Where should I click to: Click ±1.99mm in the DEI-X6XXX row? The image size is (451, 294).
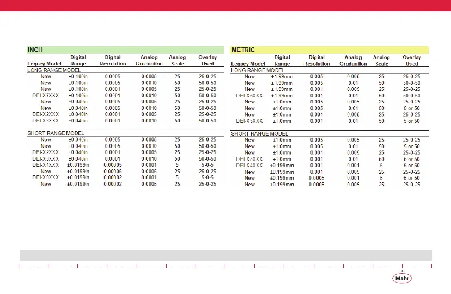pos(282,96)
